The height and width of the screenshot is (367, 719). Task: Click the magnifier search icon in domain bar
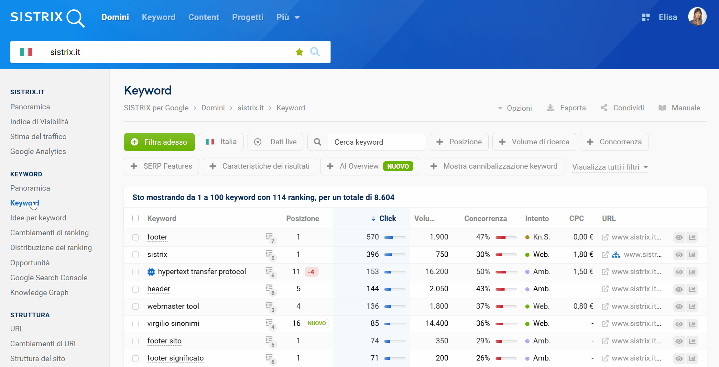pos(315,52)
